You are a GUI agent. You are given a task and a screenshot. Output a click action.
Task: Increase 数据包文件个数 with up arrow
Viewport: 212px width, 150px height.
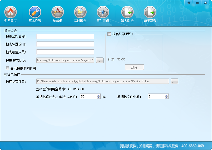167,95
